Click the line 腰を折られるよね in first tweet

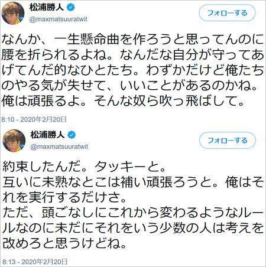(x=132, y=55)
